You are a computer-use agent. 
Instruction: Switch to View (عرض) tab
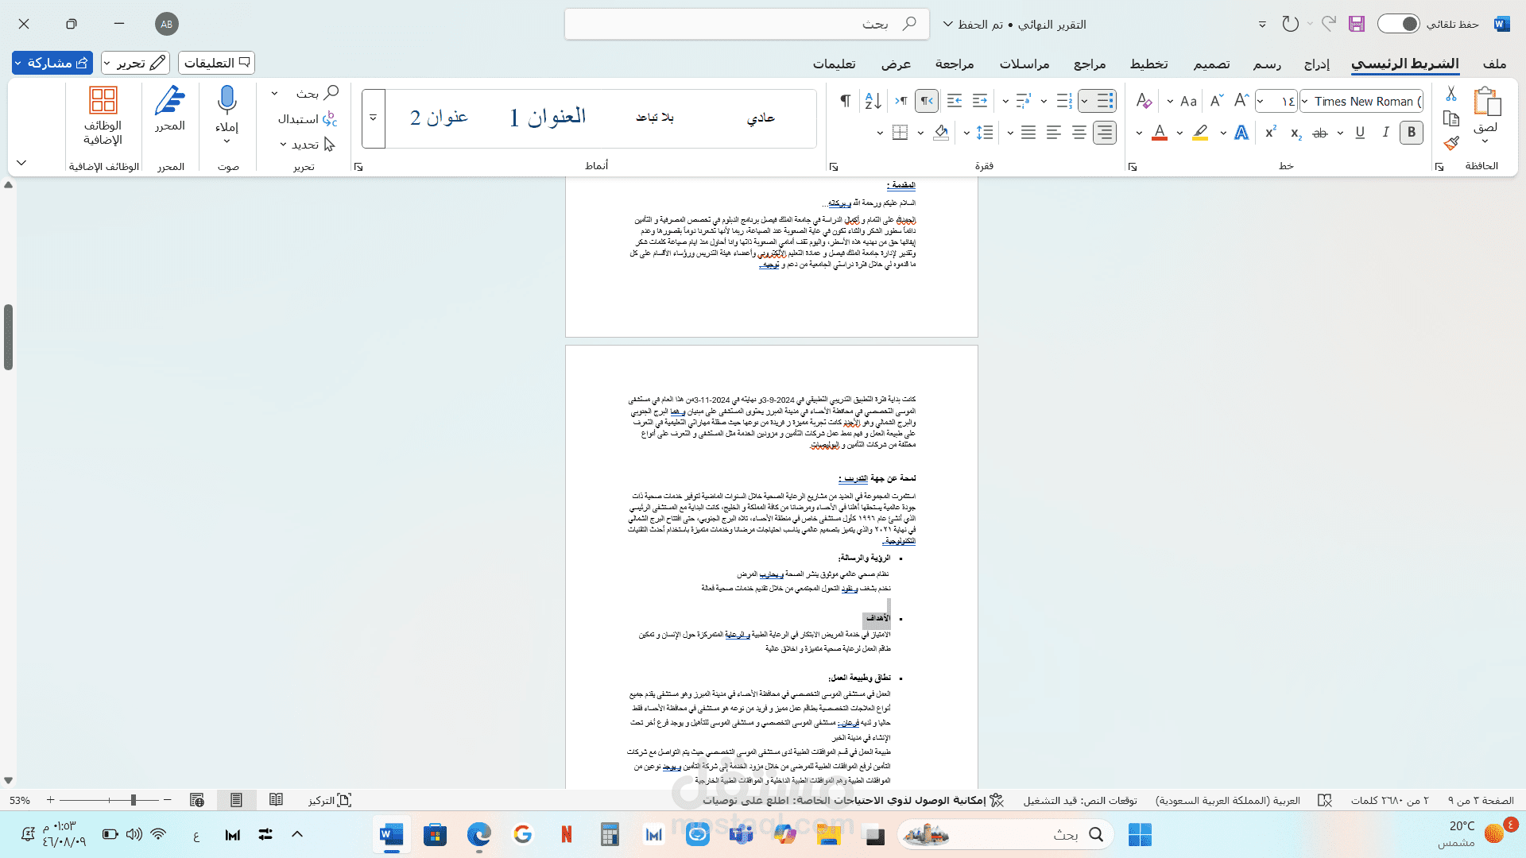(896, 64)
